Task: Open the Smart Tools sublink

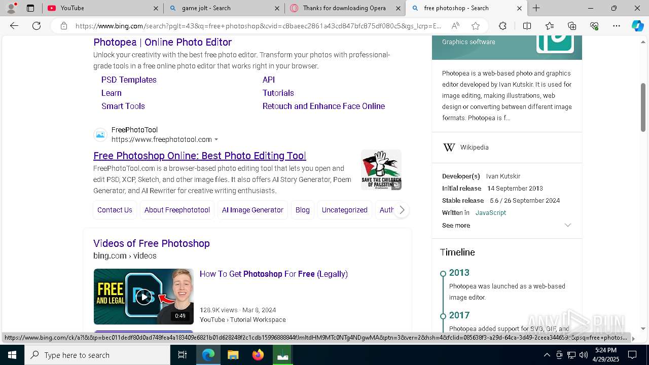Action: click(x=123, y=106)
